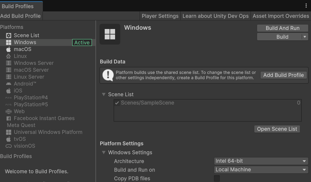Open Asset Import Overrides

(x=281, y=16)
